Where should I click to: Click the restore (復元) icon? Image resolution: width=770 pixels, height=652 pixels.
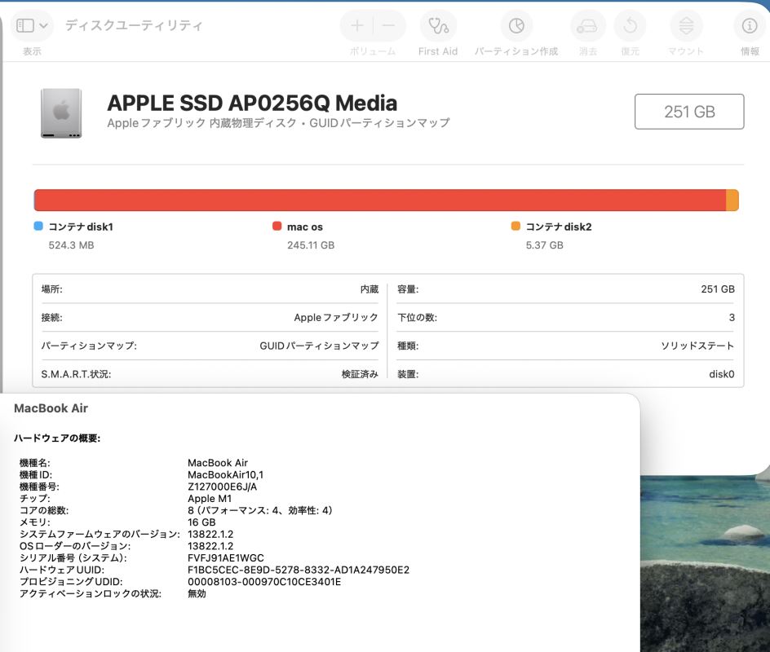tap(630, 26)
